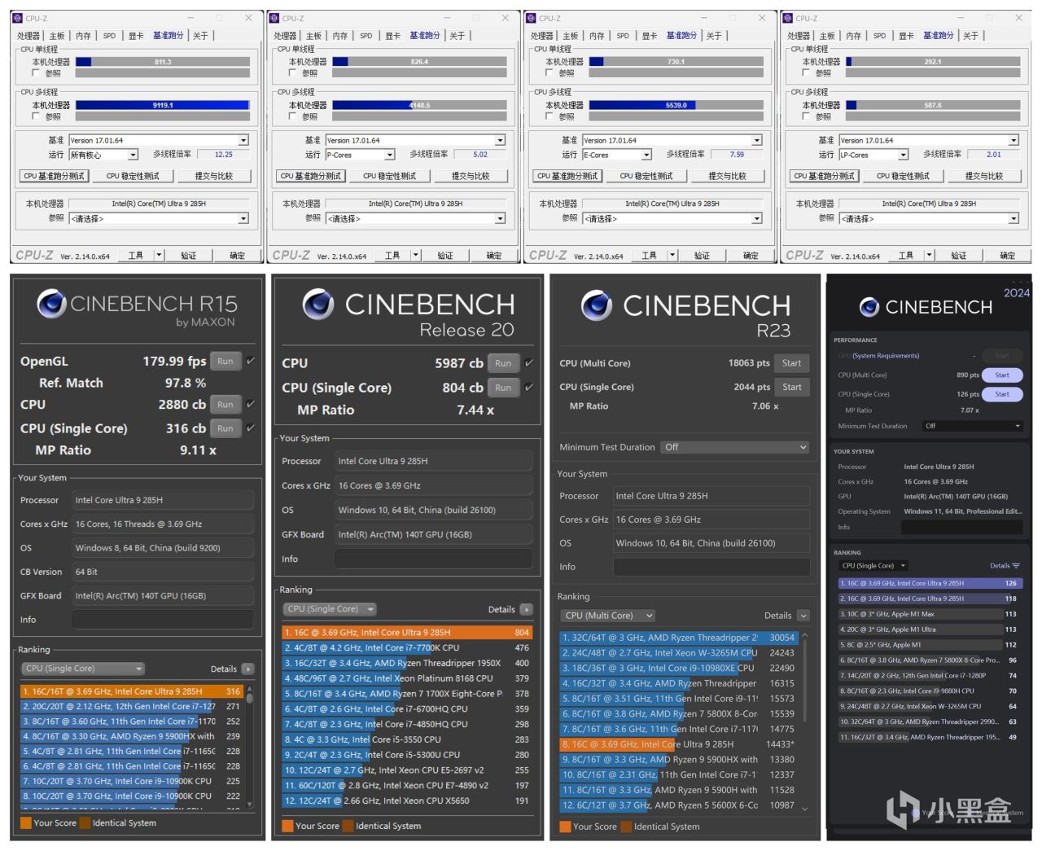Click Start for CPU (Single Core) in Cinebench 2024
This screenshot has height=851, width=1042.
[x=1001, y=394]
